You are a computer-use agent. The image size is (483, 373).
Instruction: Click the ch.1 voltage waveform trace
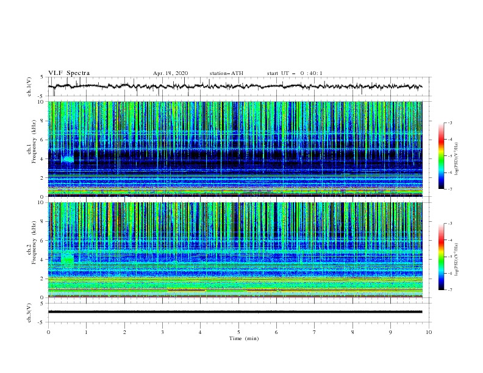[x=235, y=87]
